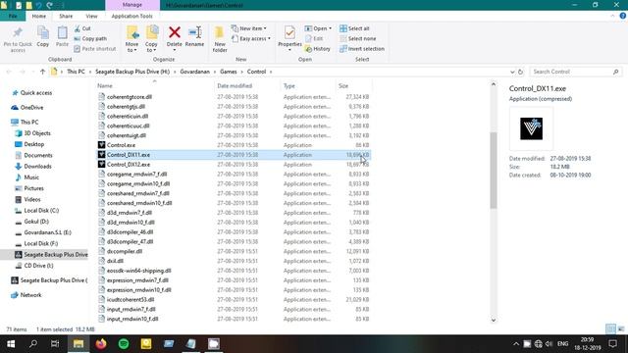Switch to the Home ribbon tab

[39, 16]
